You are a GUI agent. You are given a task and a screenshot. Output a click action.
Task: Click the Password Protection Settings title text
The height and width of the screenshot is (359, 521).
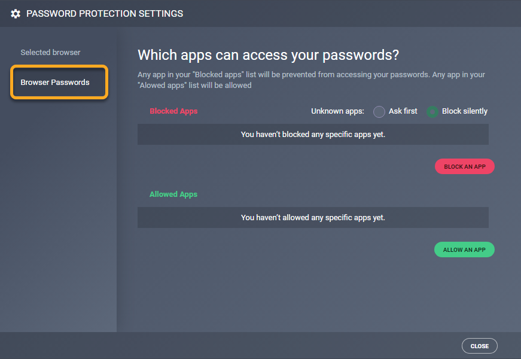tap(105, 13)
